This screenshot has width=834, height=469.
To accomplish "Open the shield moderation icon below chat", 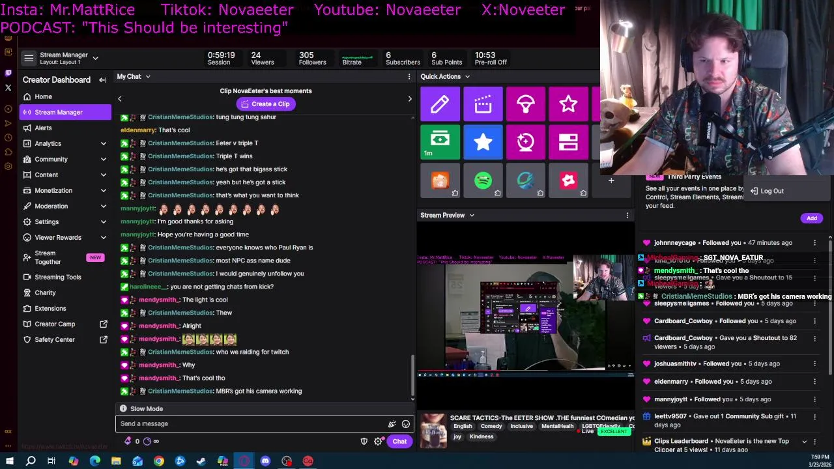I will click(x=364, y=442).
